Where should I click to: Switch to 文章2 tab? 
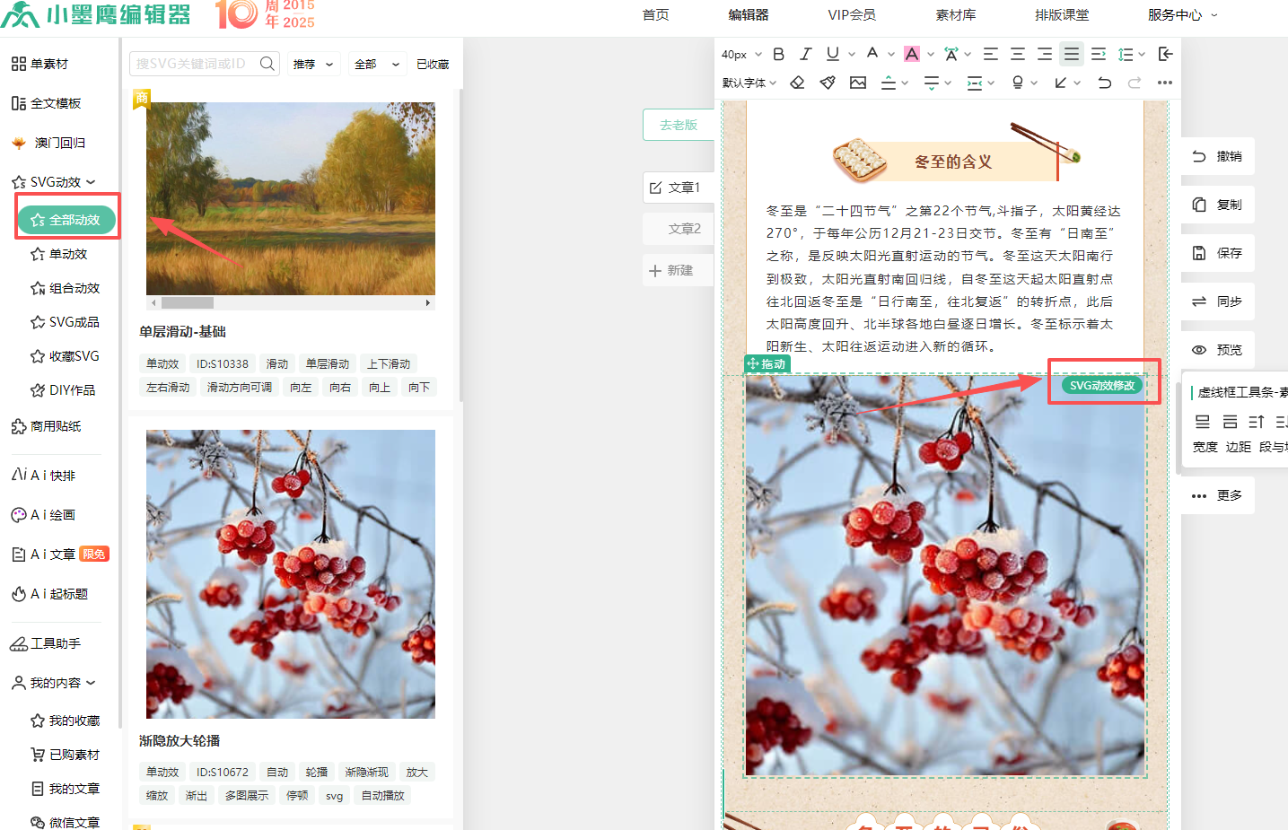[x=683, y=229]
